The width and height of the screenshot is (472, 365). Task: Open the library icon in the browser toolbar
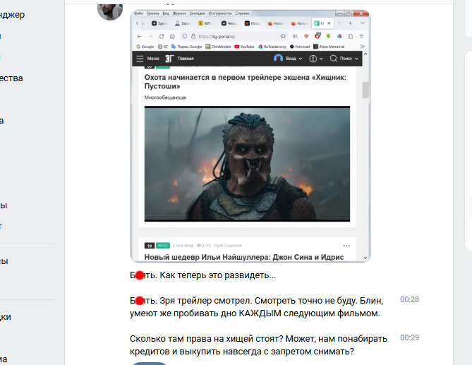(x=296, y=36)
